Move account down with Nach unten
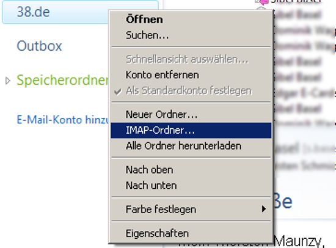This screenshot has height=248, width=336. [191, 186]
